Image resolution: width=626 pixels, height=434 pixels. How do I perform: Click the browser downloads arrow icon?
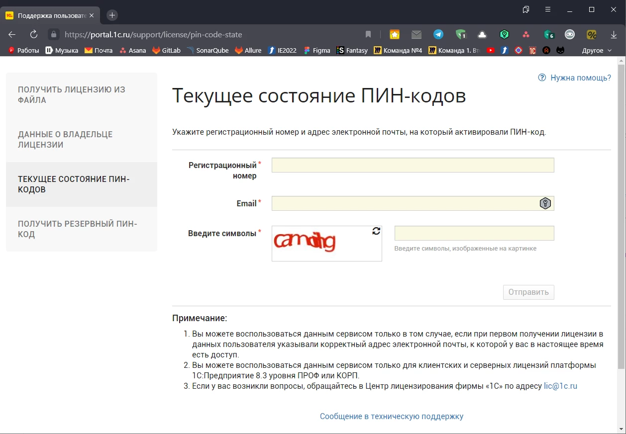[x=614, y=35]
